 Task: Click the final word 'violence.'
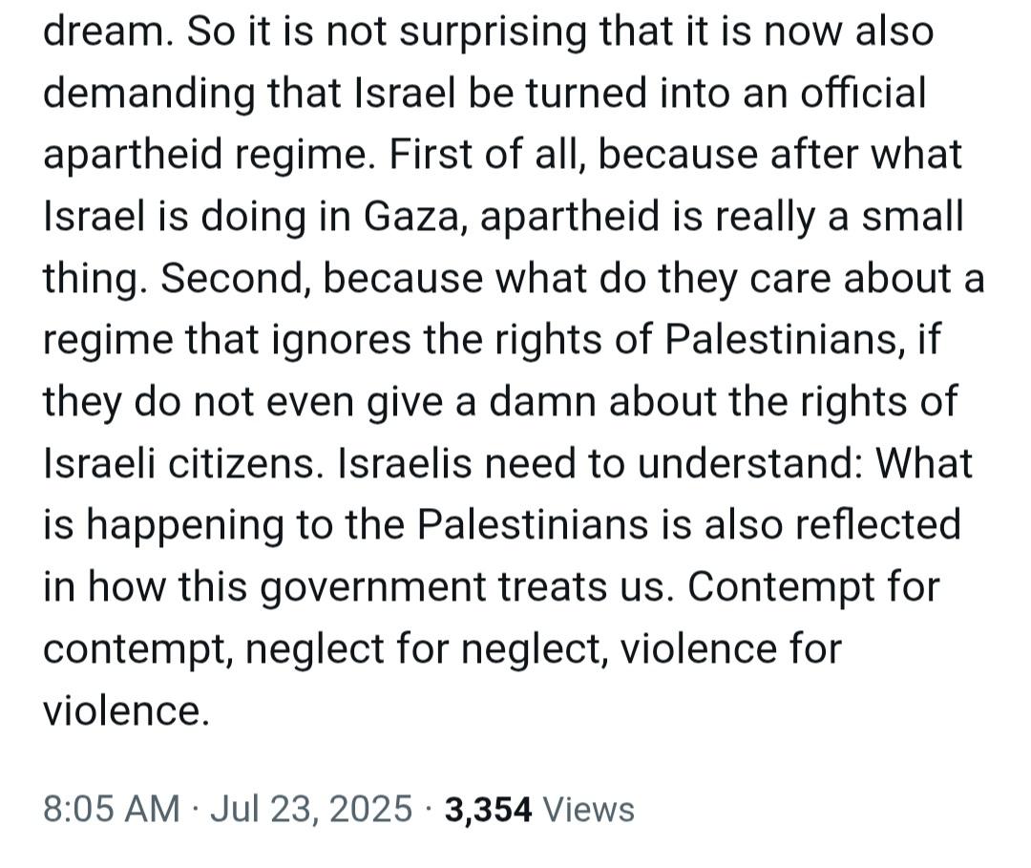(x=126, y=710)
